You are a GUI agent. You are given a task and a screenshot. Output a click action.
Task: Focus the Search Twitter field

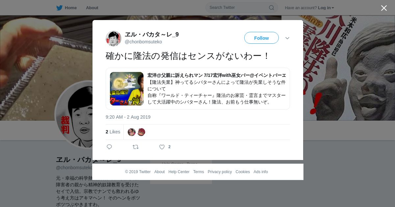[242, 8]
